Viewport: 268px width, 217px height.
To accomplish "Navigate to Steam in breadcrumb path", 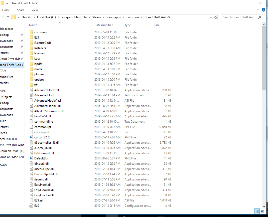I will click(96, 17).
